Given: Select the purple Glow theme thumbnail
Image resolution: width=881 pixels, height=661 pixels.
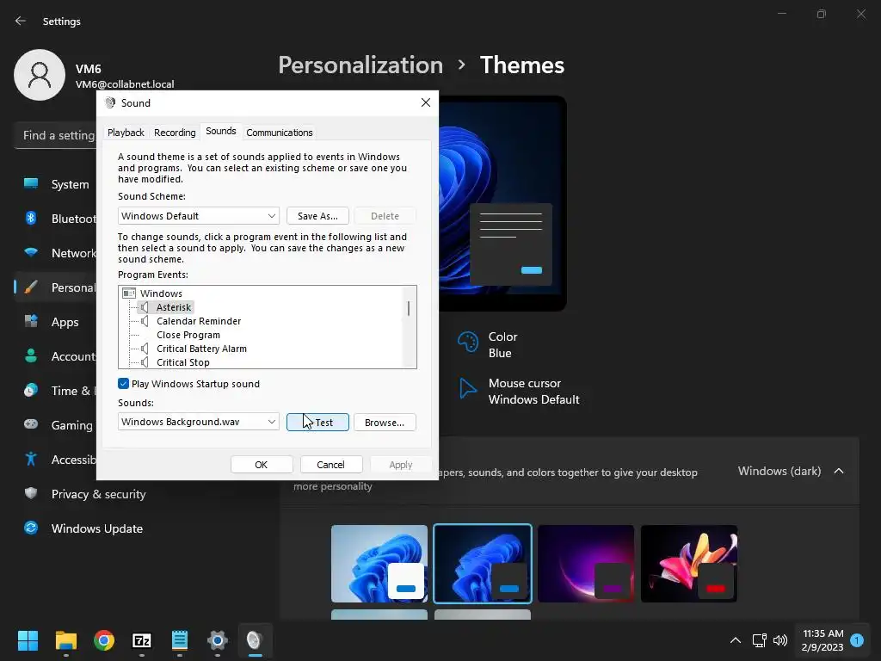Looking at the screenshot, I should pos(586,564).
